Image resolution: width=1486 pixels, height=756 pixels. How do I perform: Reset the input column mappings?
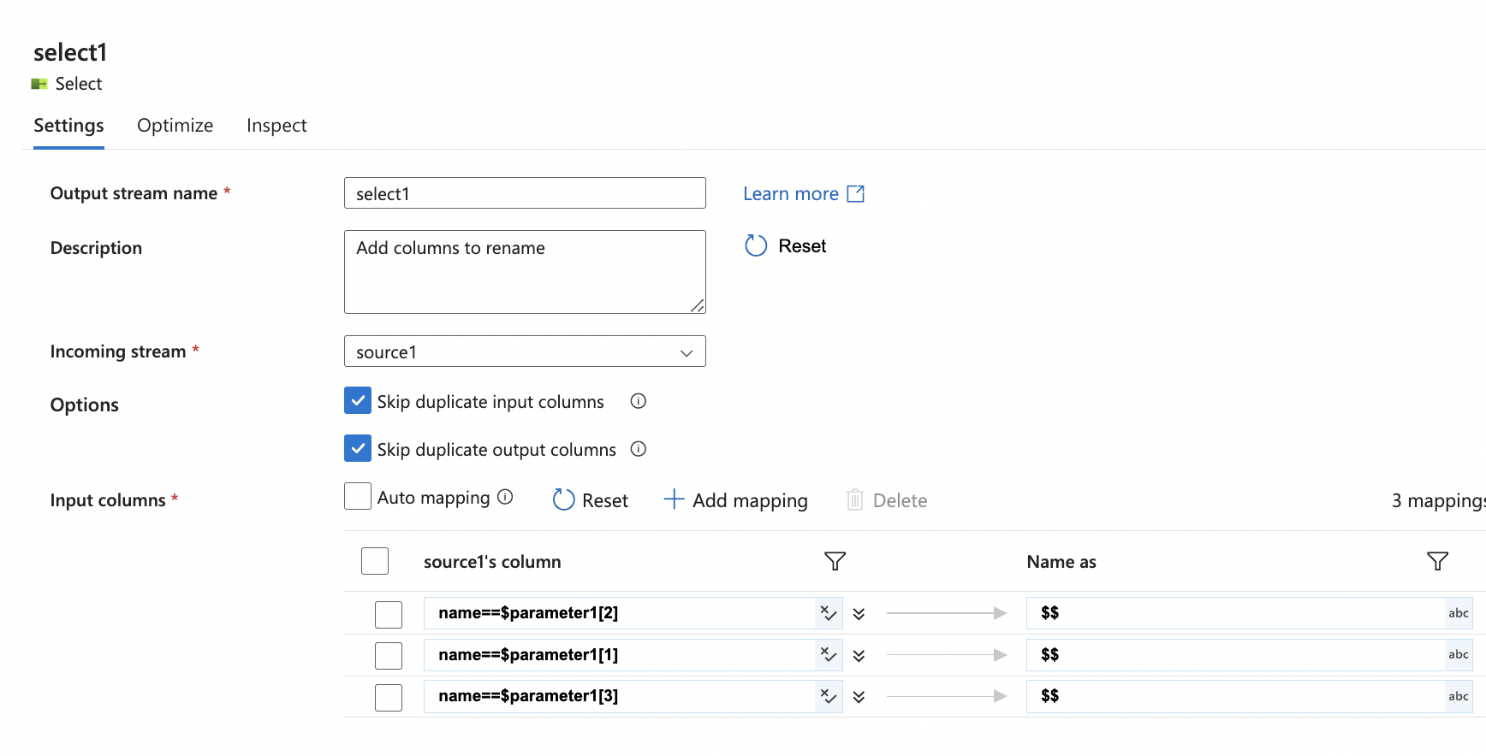591,500
